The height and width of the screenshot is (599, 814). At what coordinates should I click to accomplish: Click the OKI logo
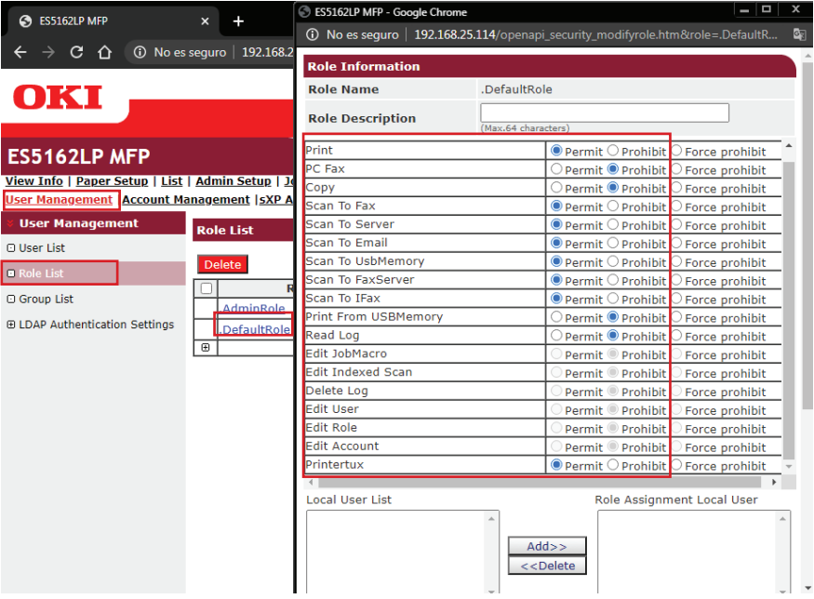tap(58, 98)
